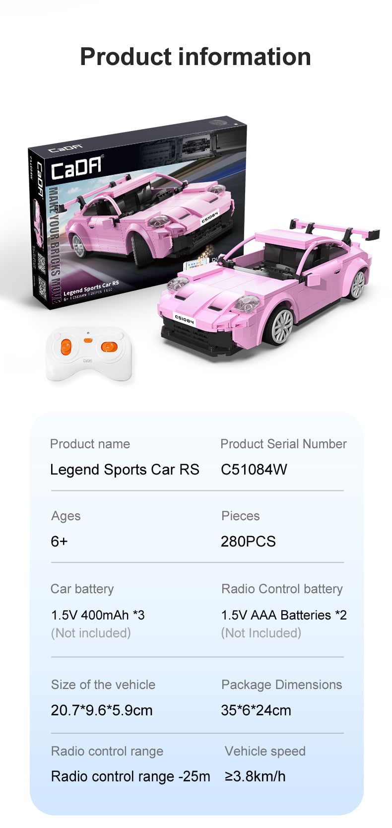Image resolution: width=392 pixels, height=828 pixels.
Task: Click the rear spoiler of the pink car
Action: (335, 229)
